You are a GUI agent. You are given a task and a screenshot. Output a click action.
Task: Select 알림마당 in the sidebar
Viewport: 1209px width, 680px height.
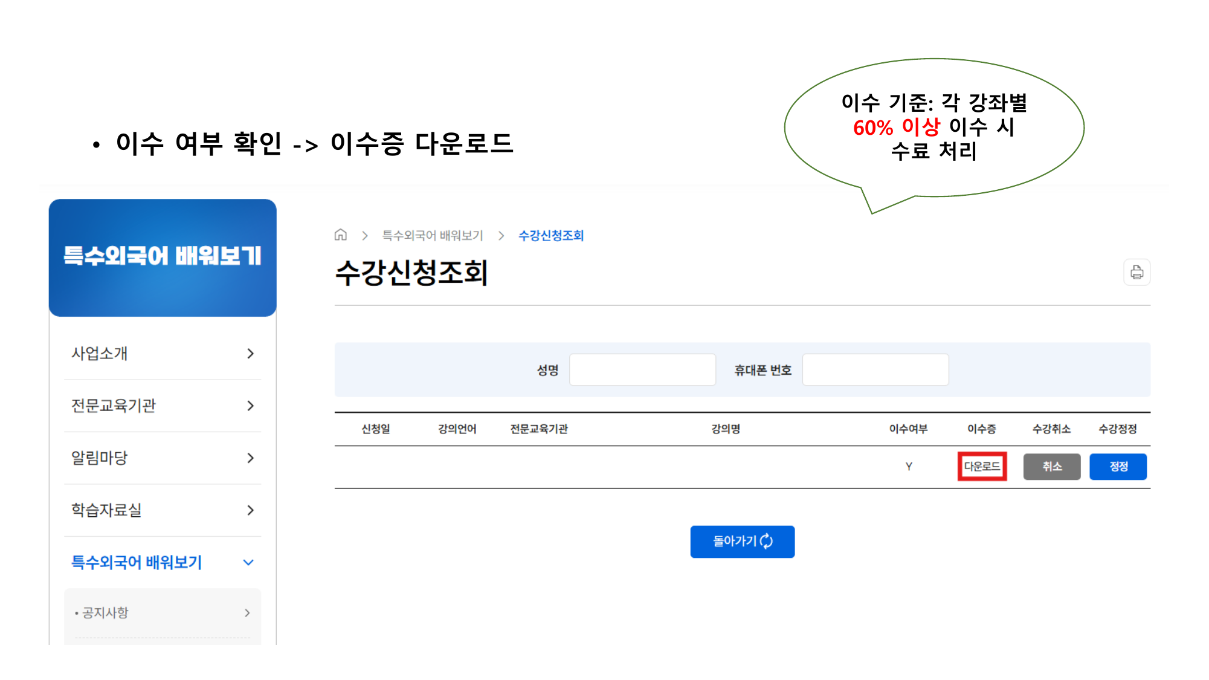[100, 458]
